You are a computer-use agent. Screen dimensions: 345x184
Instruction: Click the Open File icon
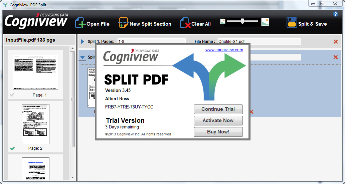click(80, 23)
